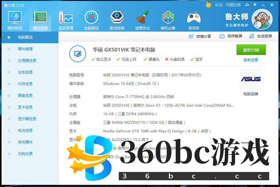Click the ASUS brand logo thumbnail
280x187 pixels.
pos(251,79)
